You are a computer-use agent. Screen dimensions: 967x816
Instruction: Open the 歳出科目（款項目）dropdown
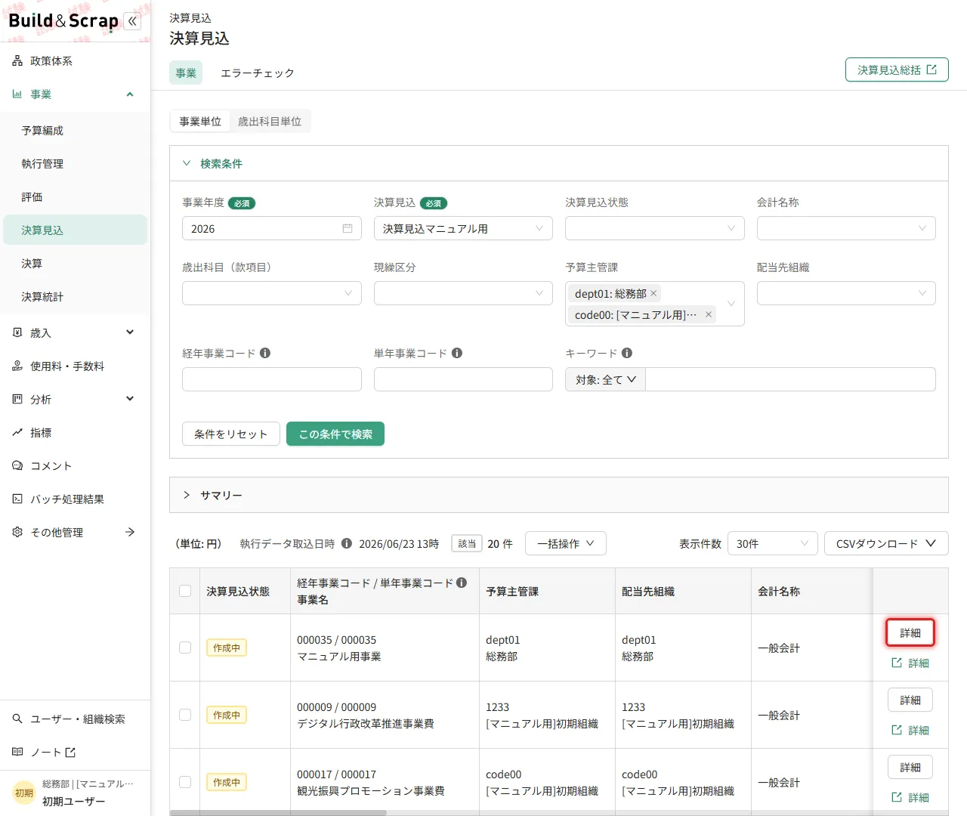point(272,293)
